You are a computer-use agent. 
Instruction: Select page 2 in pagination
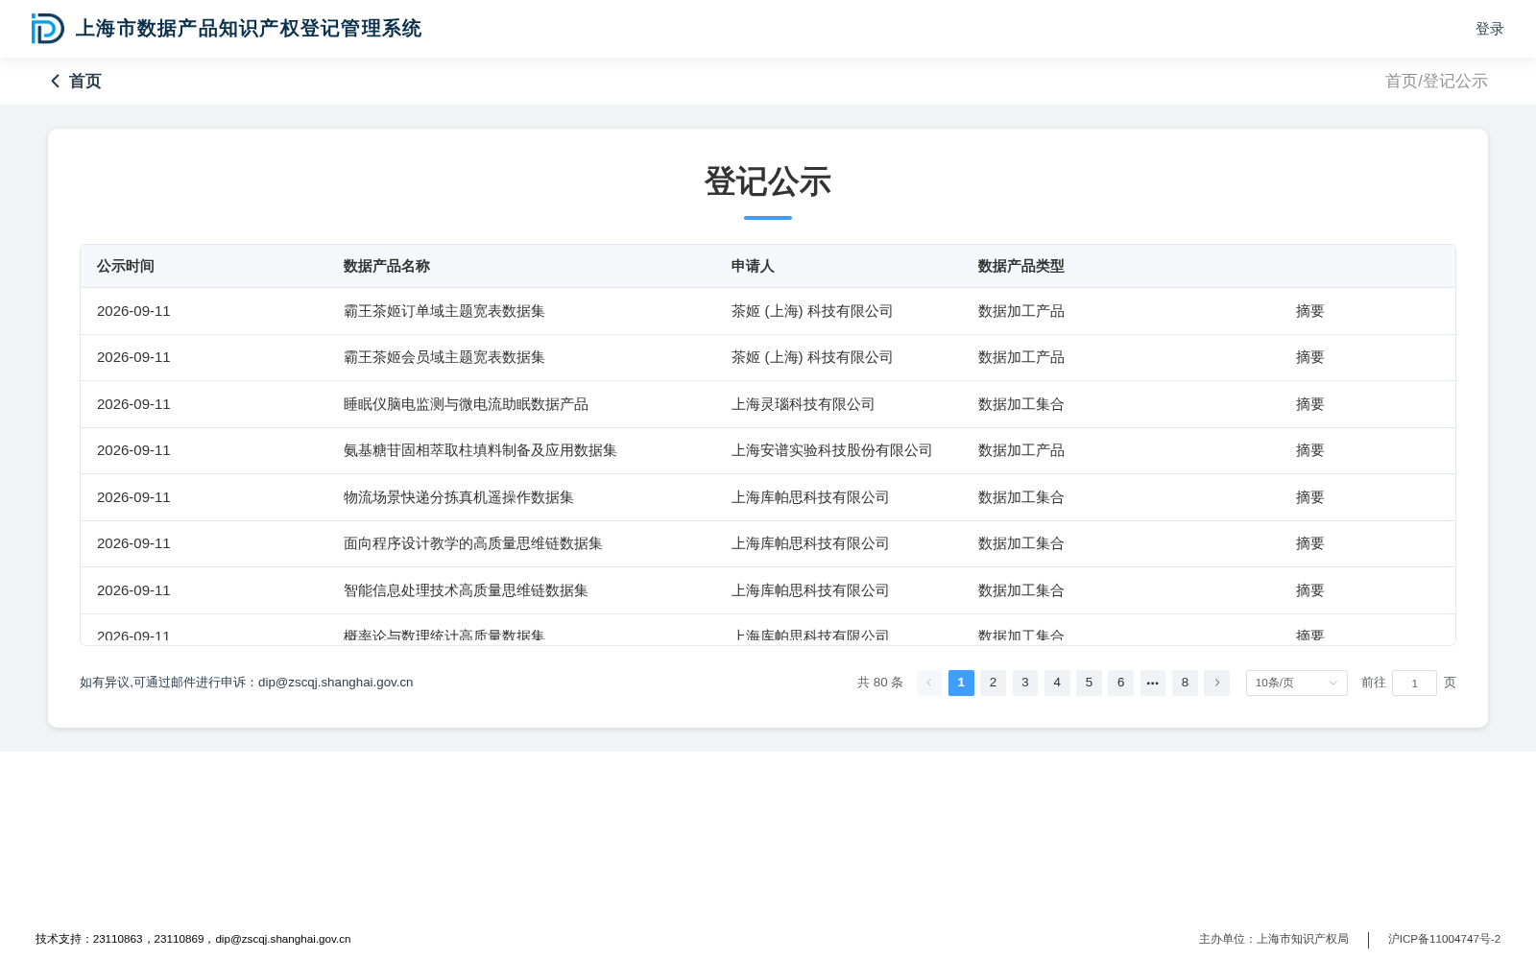pyautogui.click(x=993, y=683)
